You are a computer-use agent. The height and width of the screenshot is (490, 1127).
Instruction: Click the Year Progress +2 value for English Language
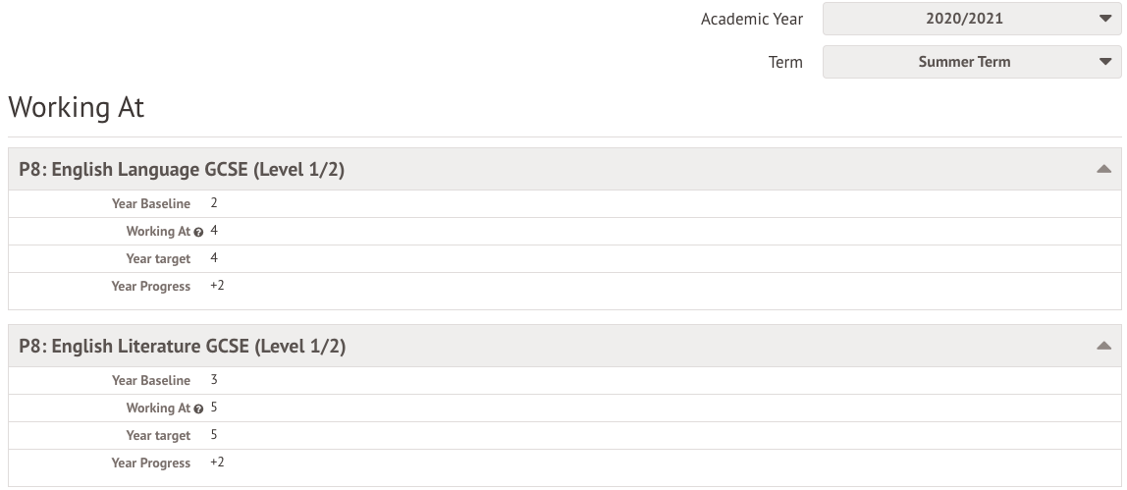[x=217, y=286]
